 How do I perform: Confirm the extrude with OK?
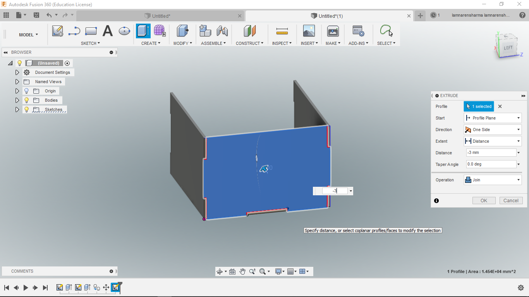coord(484,201)
